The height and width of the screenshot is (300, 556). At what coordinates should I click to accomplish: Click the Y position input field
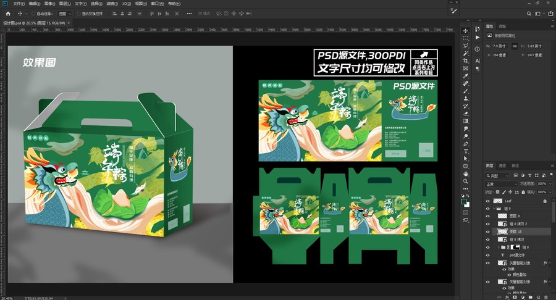click(535, 55)
